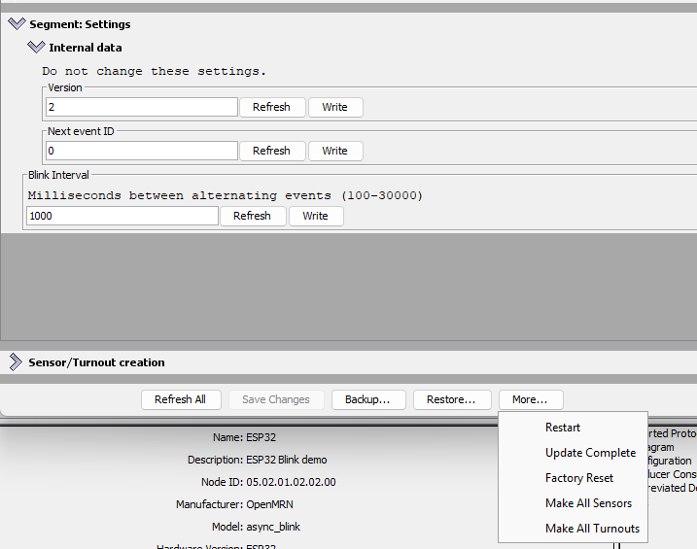The image size is (697, 549).
Task: Click the Manufacturer: OpenMRN text
Action: [234, 504]
